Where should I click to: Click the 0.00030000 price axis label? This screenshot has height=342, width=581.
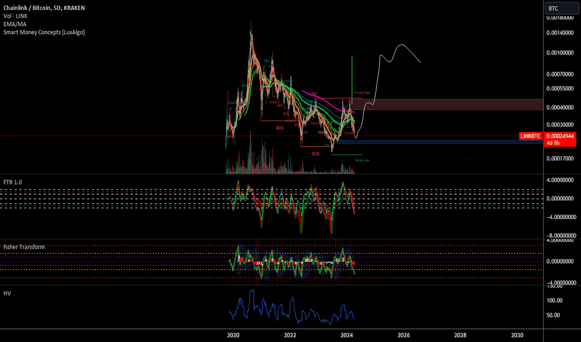pos(560,124)
